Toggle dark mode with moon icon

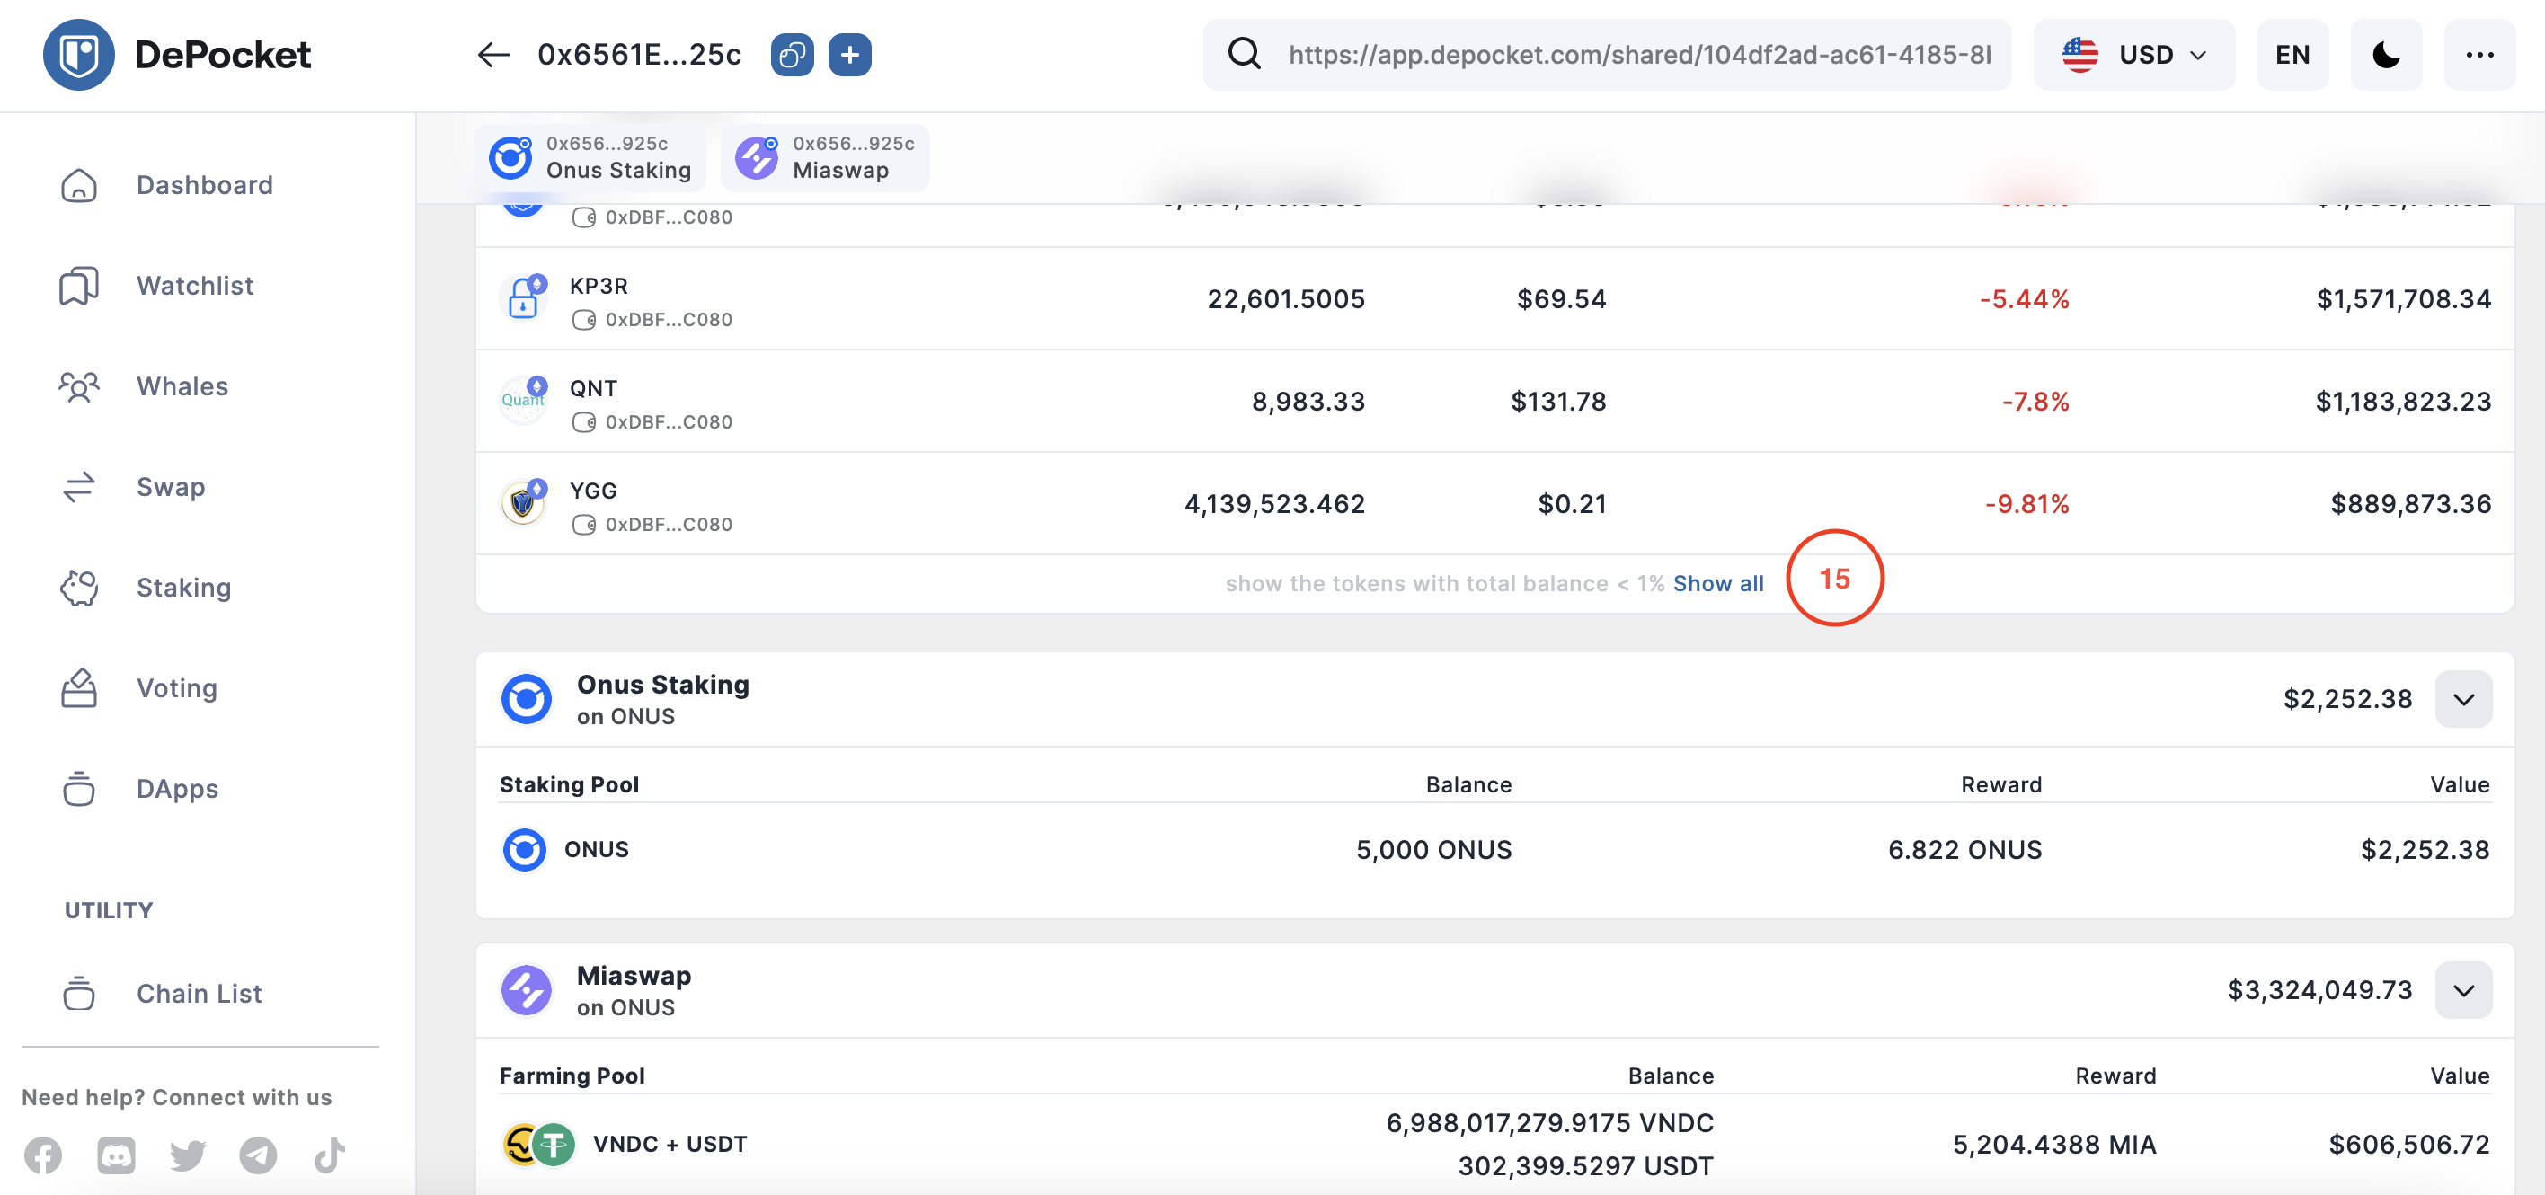click(2386, 54)
